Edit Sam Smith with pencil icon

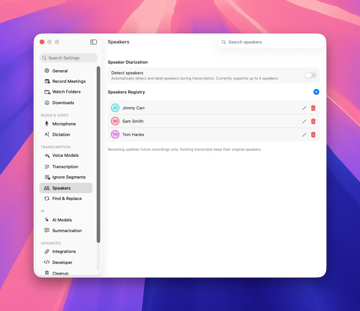[x=304, y=121]
